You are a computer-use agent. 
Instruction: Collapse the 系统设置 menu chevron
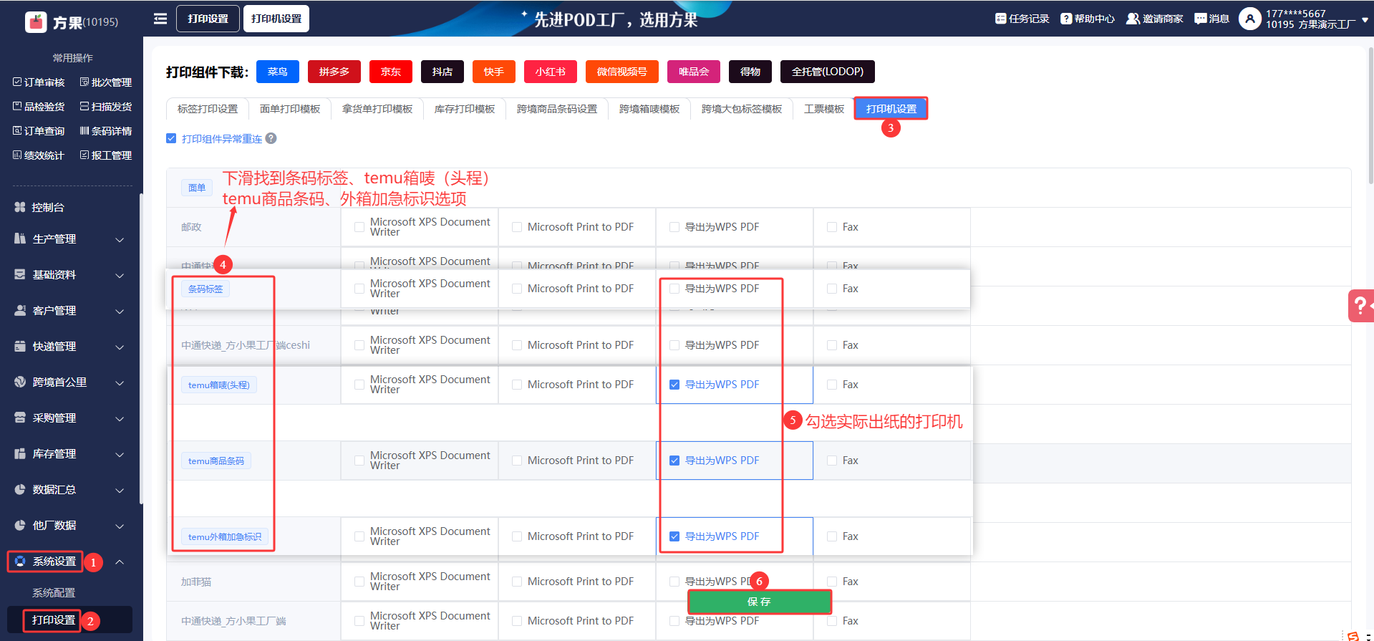tap(120, 562)
